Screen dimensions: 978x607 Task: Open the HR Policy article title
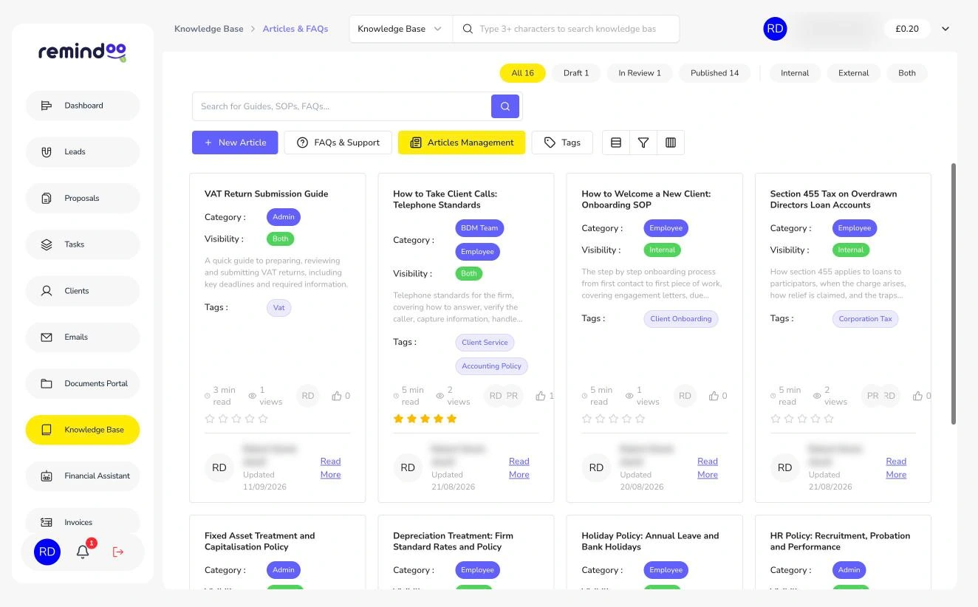840,541
